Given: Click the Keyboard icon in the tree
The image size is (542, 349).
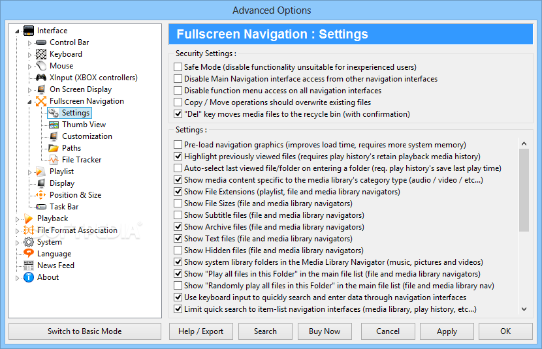Looking at the screenshot, I should click(41, 54).
